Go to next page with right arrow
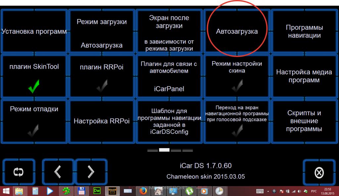Image resolution: width=339 pixels, height=196 pixels. pyautogui.click(x=91, y=172)
